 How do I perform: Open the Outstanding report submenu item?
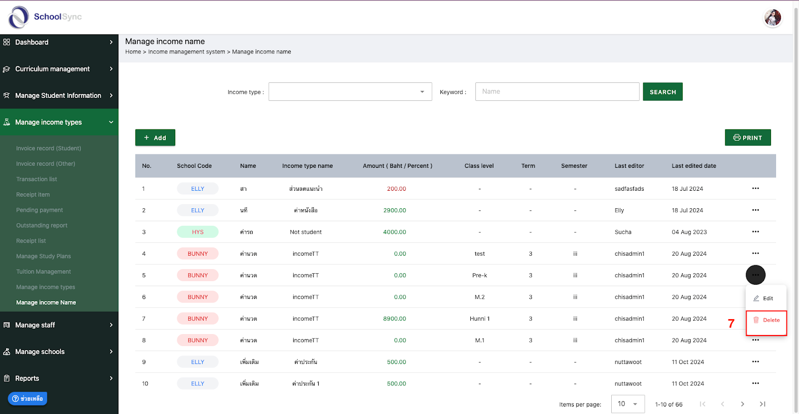pos(41,226)
